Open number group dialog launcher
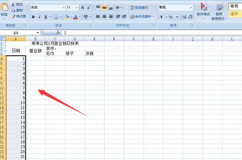 pyautogui.click(x=192, y=25)
